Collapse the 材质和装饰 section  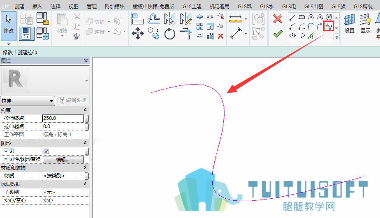click(x=85, y=167)
